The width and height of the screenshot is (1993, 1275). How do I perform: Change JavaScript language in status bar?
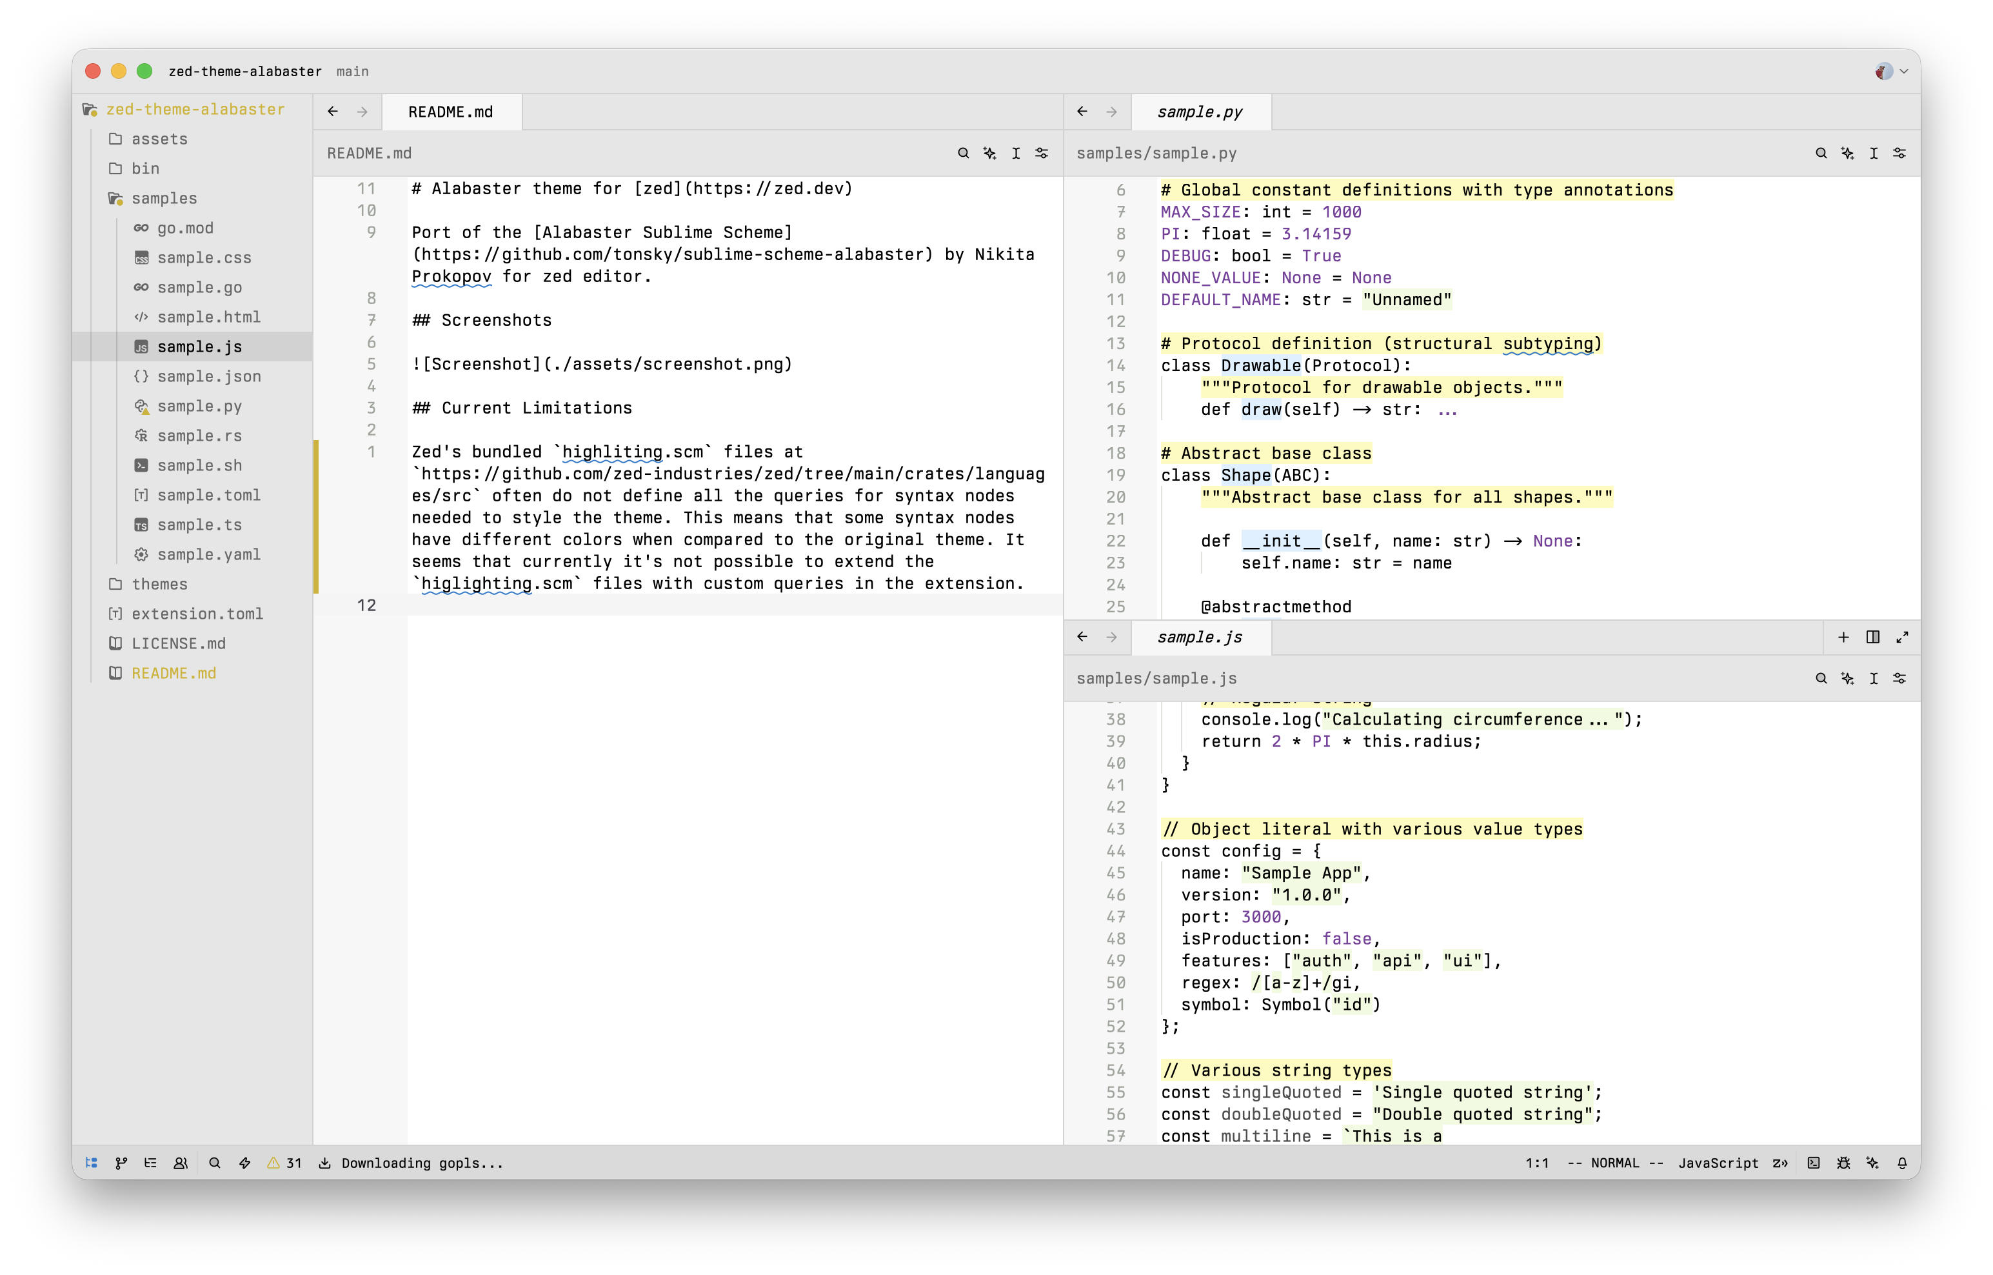[x=1718, y=1162]
